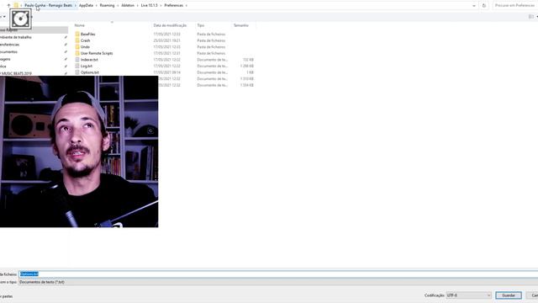Go to the Live 10.1.3 breadcrumb
Screen dimensions: 538x303
[x=150, y=6]
